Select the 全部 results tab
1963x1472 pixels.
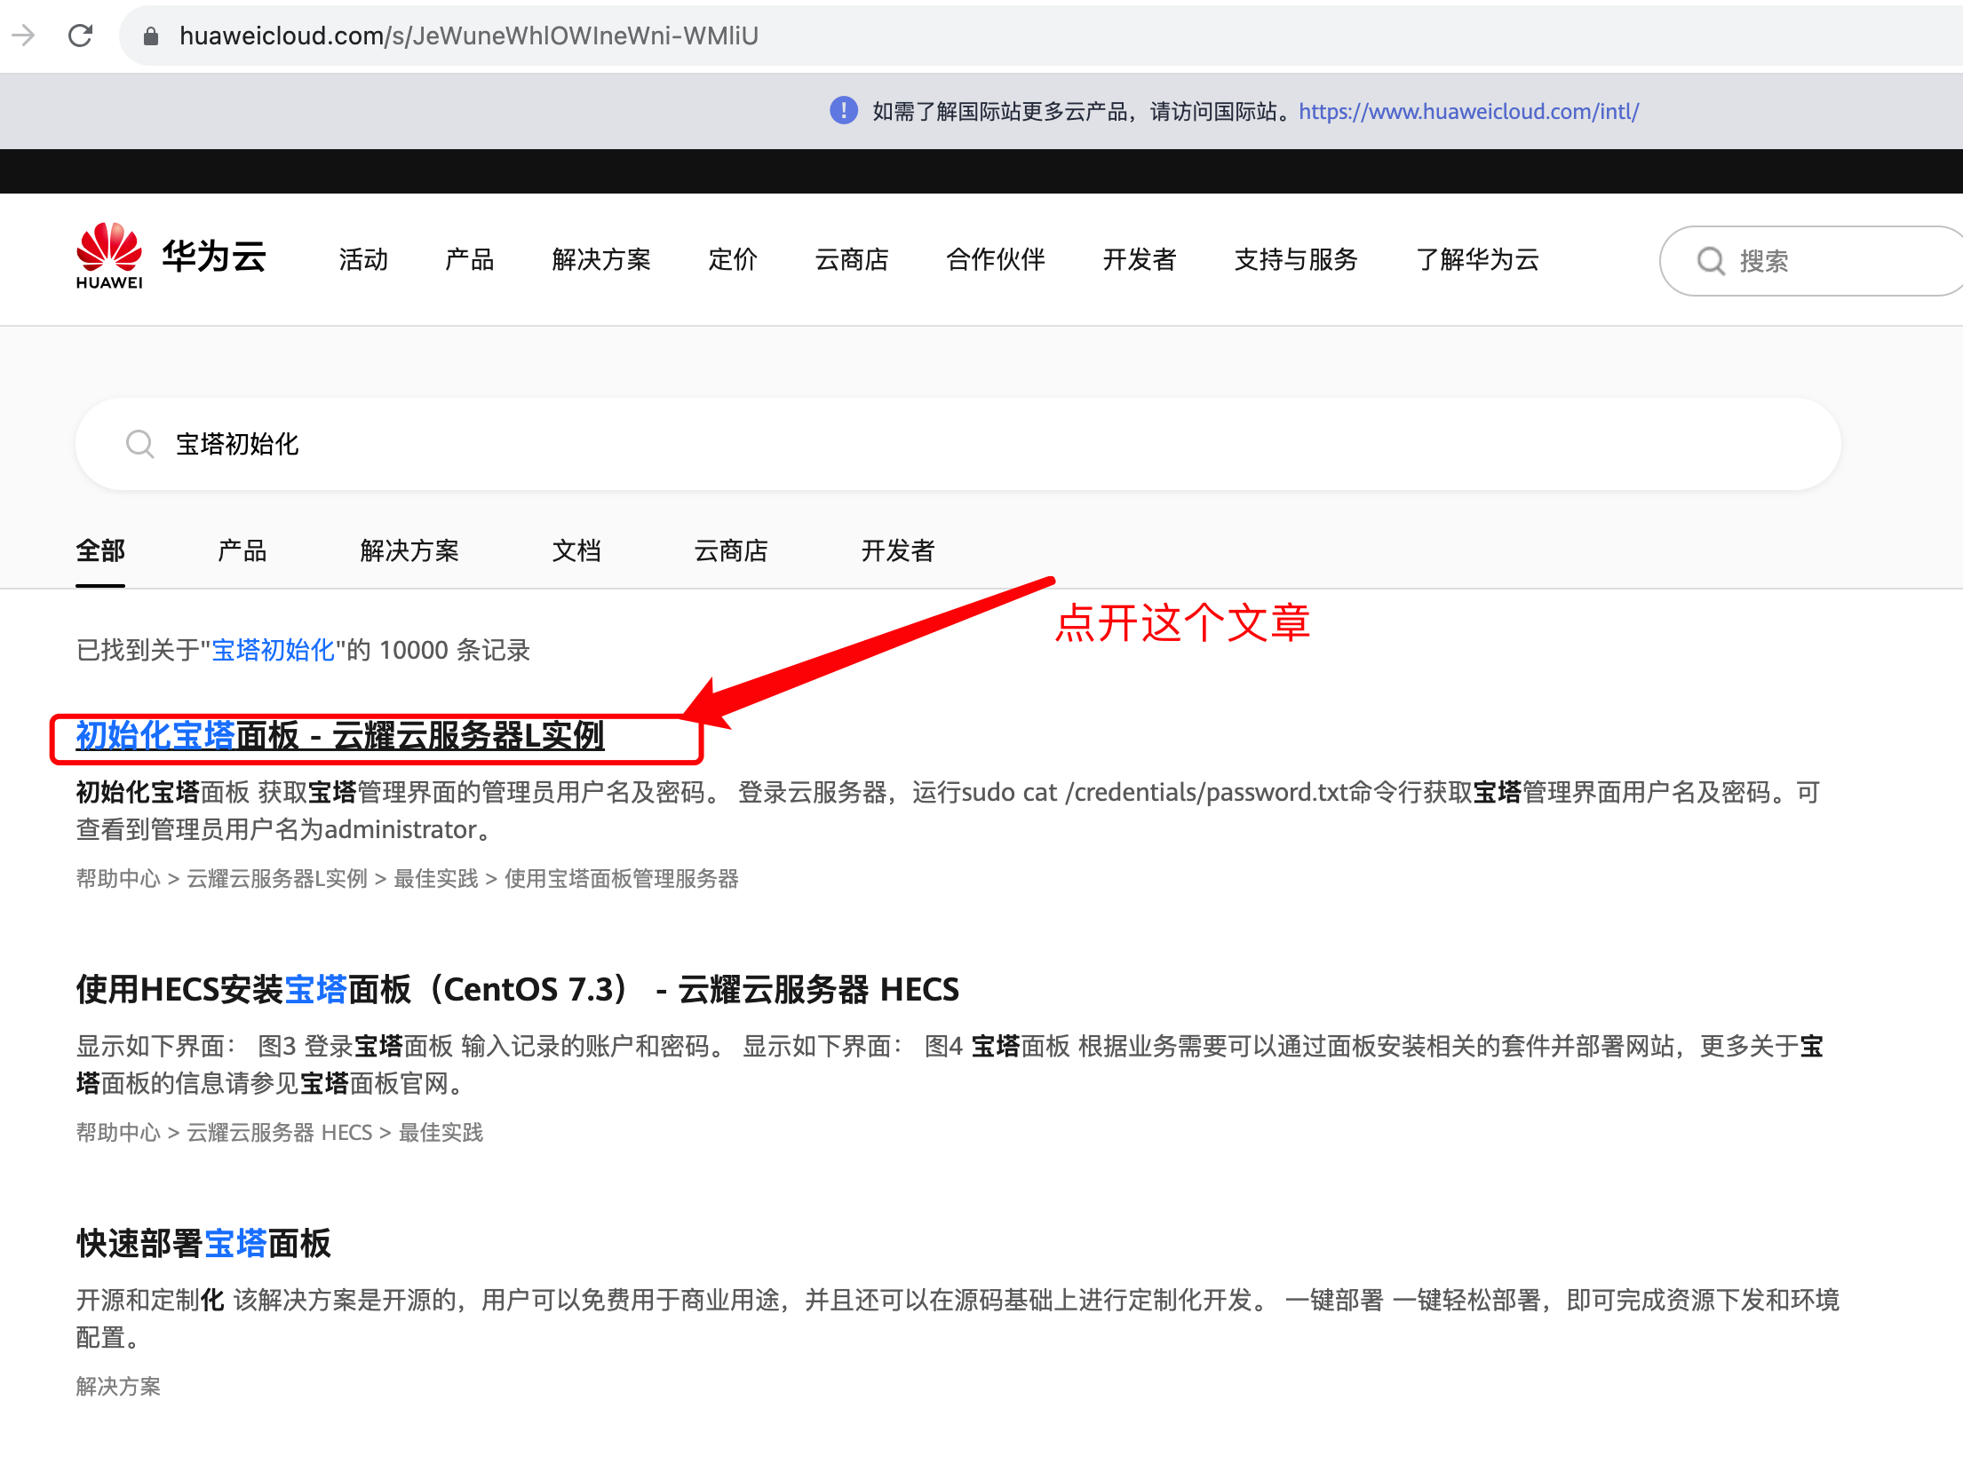[x=100, y=550]
